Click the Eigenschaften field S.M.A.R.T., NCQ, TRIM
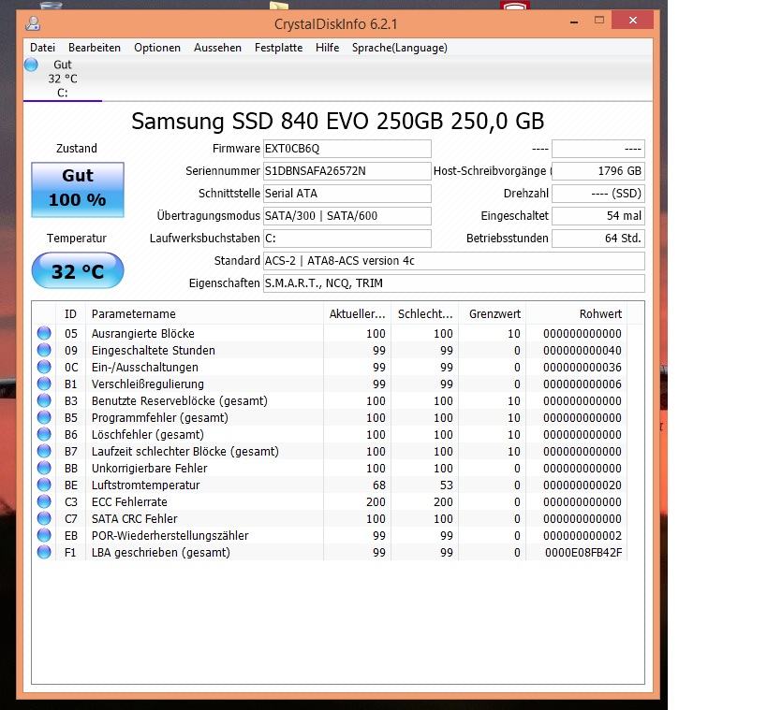The width and height of the screenshot is (767, 710). tap(454, 283)
